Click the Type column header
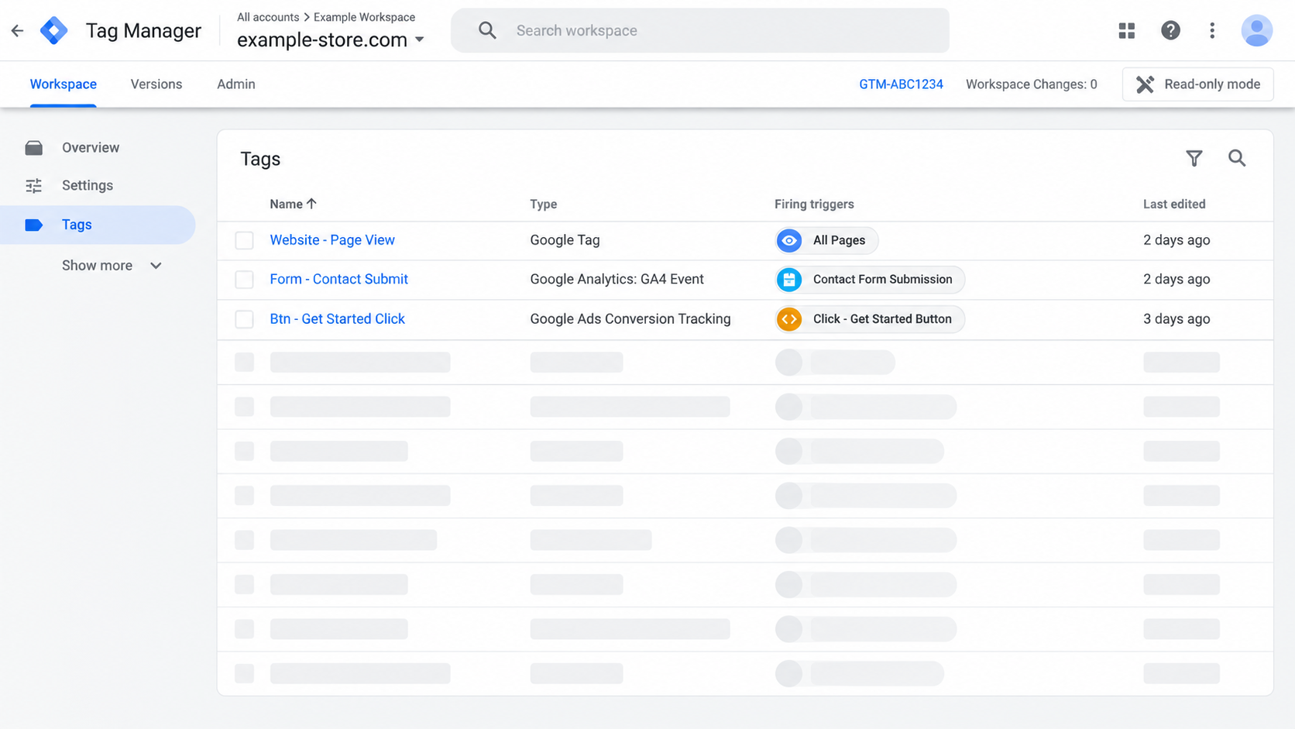1295x729 pixels. (544, 205)
